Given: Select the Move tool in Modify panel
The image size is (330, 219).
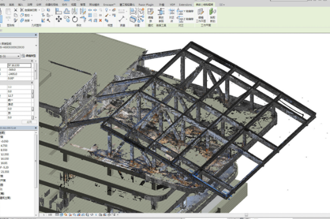Looking at the screenshot, I should pyautogui.click(x=59, y=19).
